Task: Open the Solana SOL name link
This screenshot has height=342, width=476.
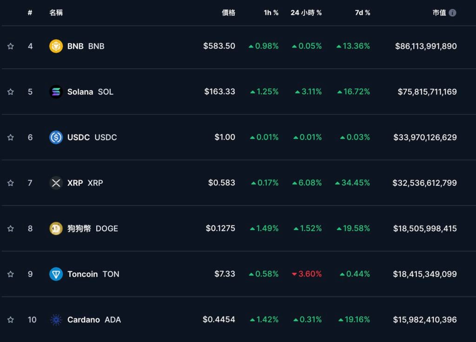Action: (x=90, y=92)
